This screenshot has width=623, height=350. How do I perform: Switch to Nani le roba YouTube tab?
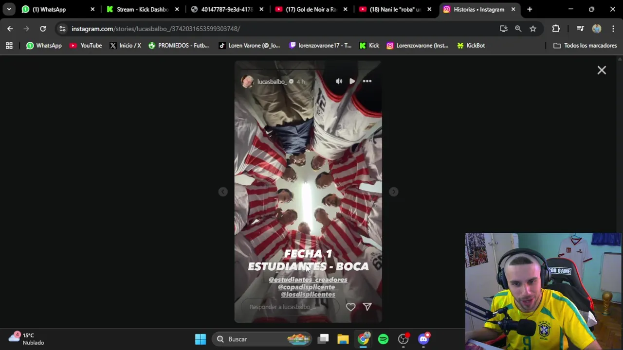coord(395,9)
